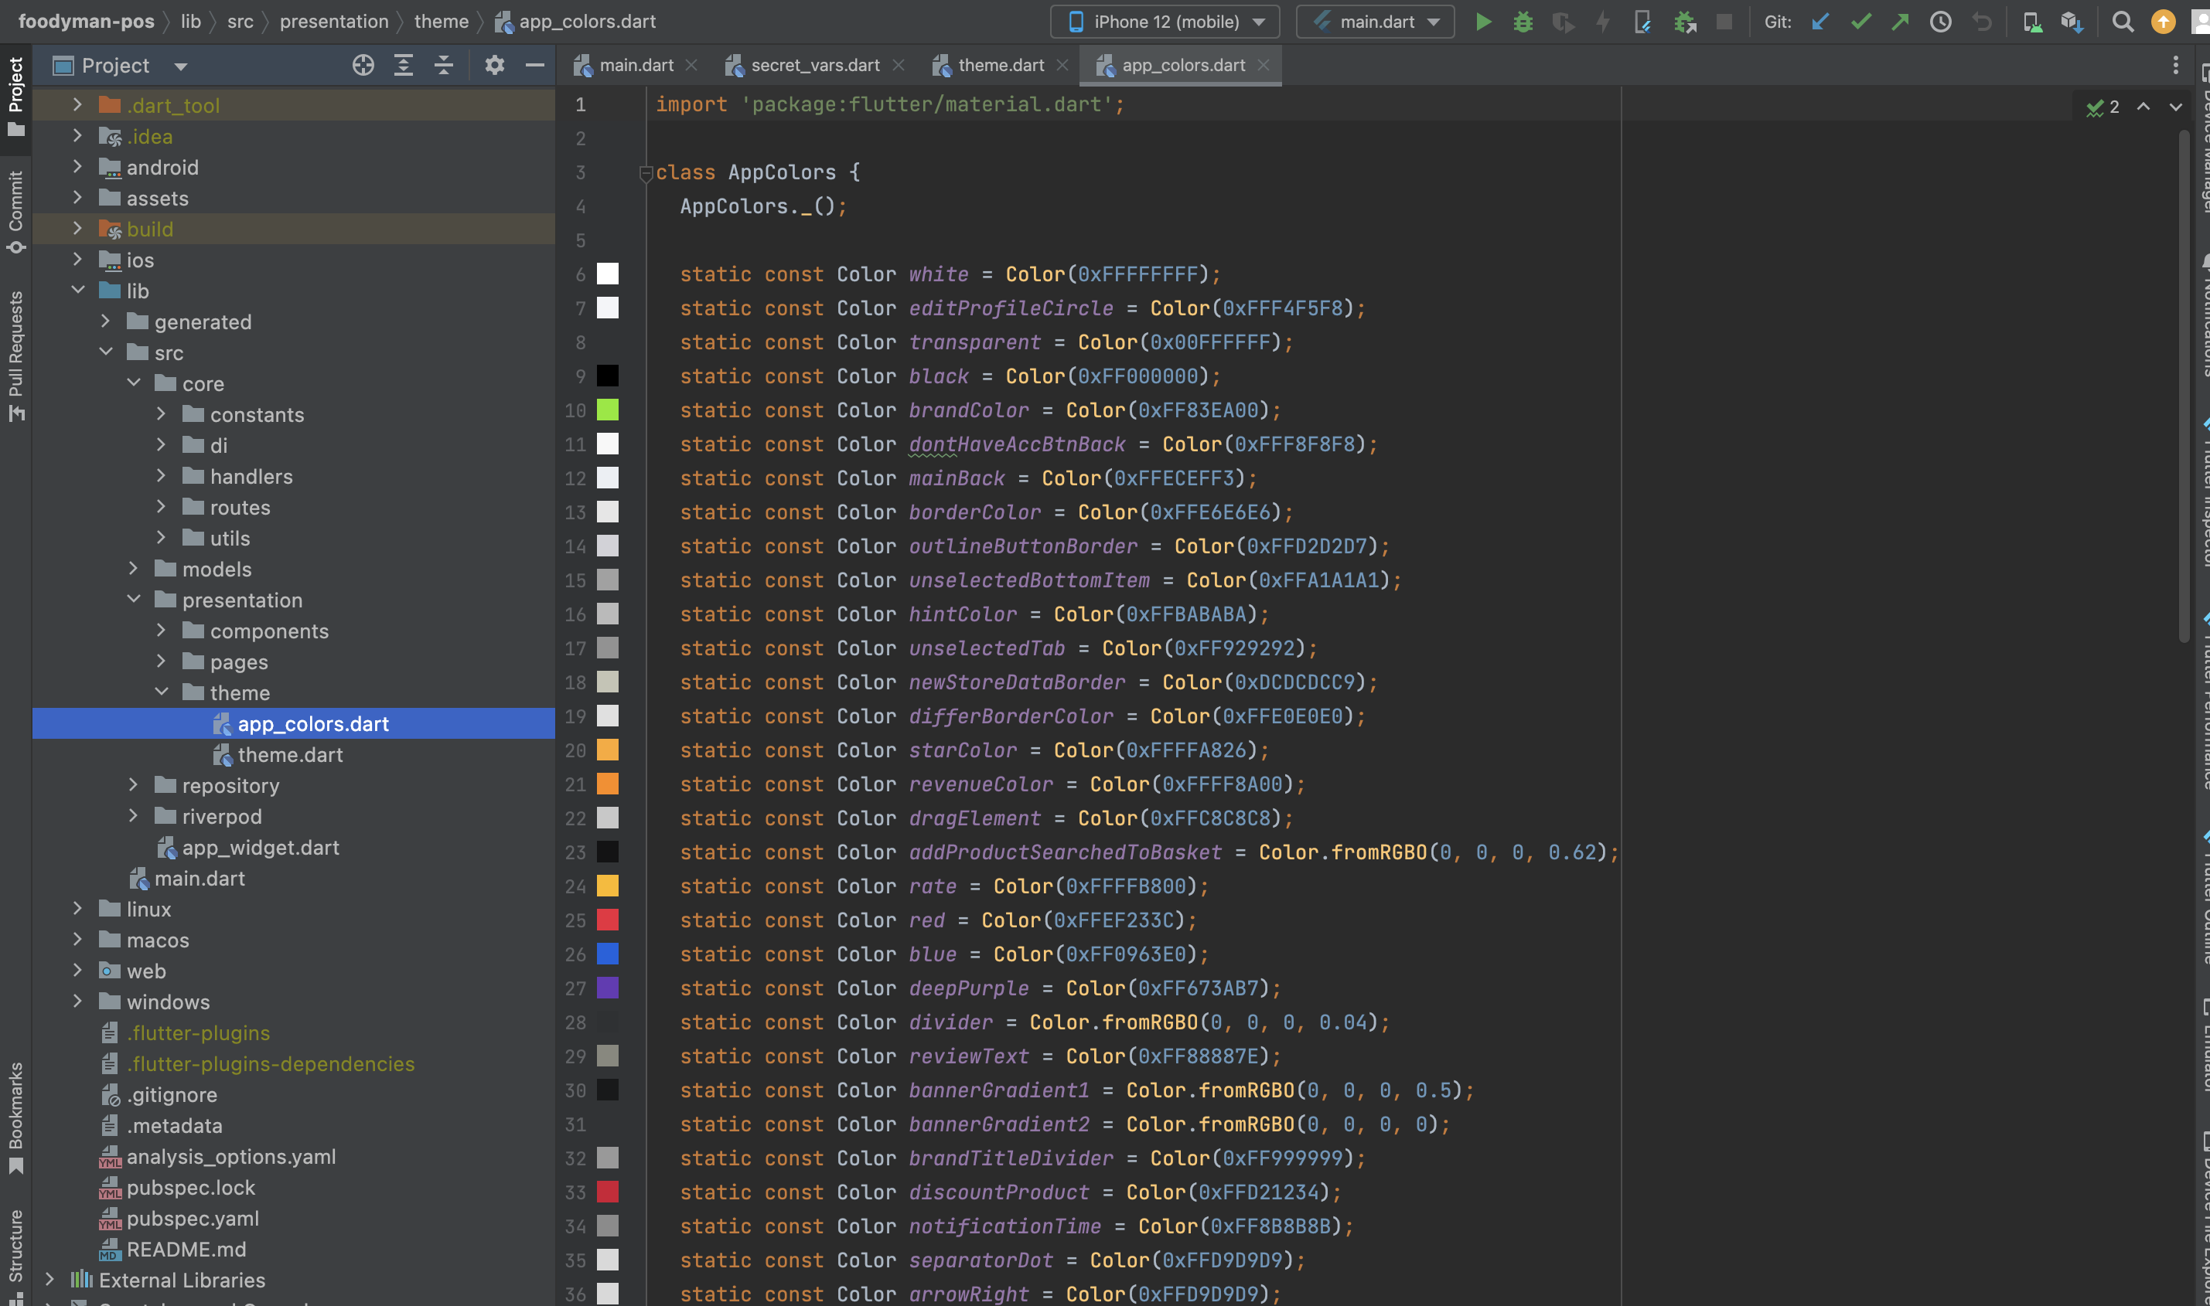Open the Pull Requests tool window
2210x1306 pixels.
[x=15, y=356]
